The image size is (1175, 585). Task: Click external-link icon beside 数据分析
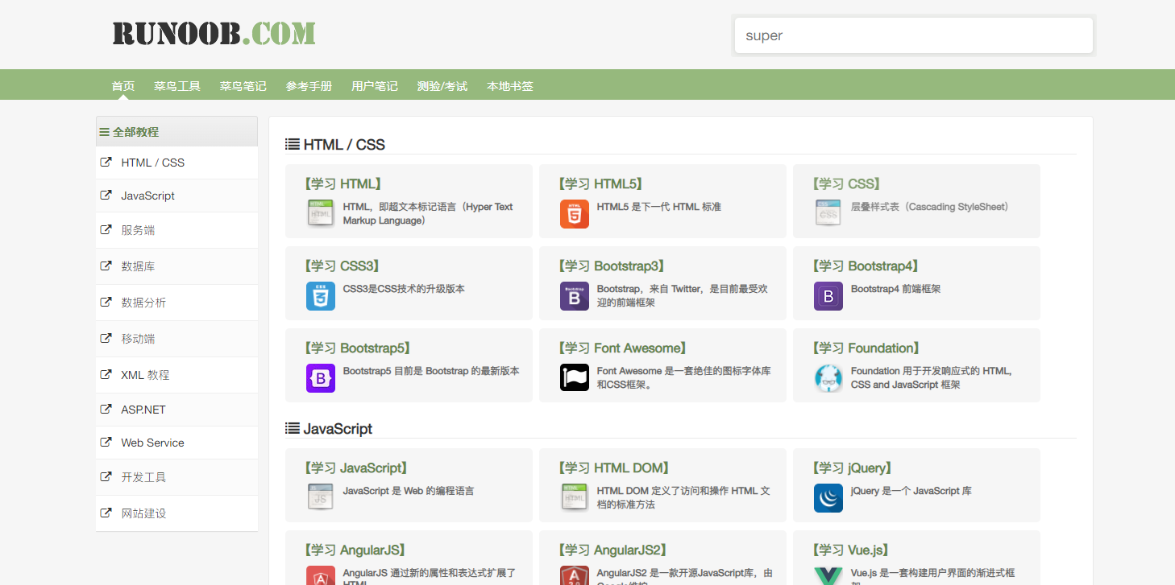click(106, 302)
